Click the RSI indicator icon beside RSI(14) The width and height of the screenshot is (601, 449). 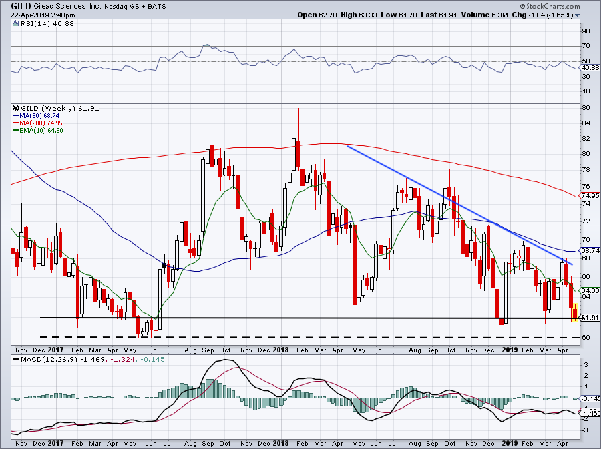click(x=16, y=23)
